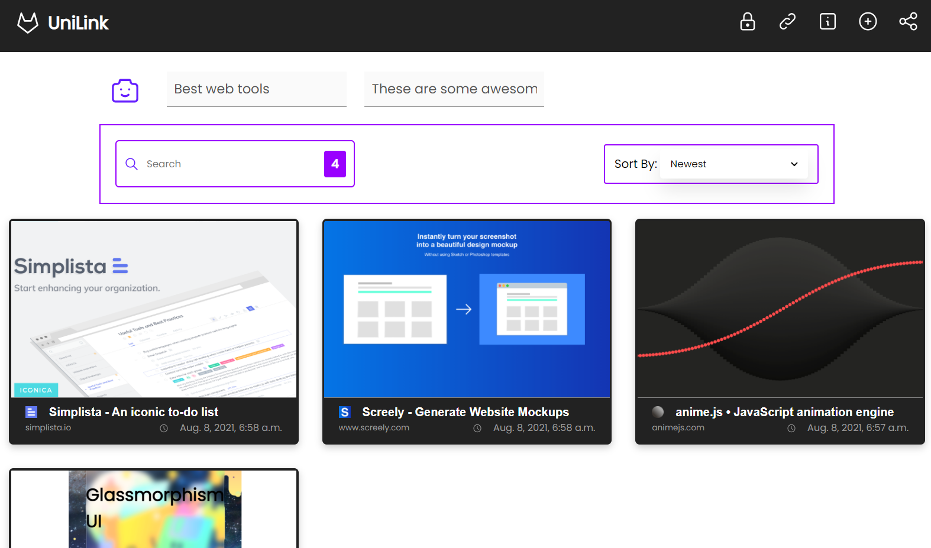Open the Glassmorphism UI card thumbnail

pyautogui.click(x=154, y=509)
